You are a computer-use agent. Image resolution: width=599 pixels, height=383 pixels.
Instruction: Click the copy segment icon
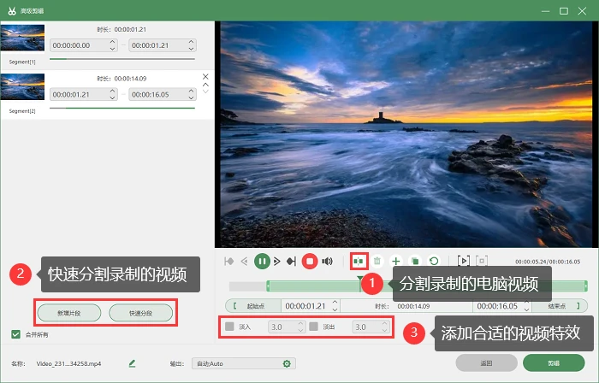[415, 262]
